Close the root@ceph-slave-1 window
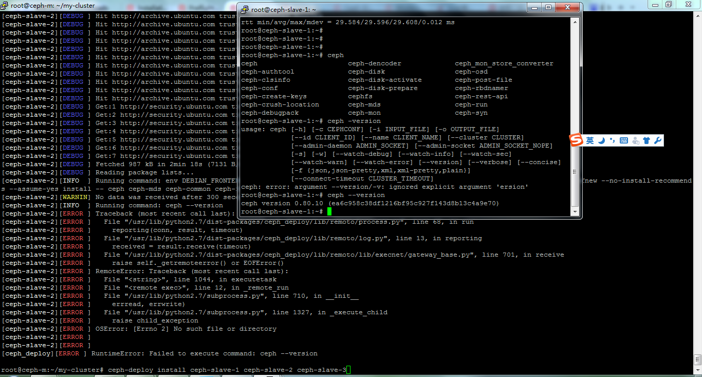Viewport: 702px width, 377px height. [567, 7]
